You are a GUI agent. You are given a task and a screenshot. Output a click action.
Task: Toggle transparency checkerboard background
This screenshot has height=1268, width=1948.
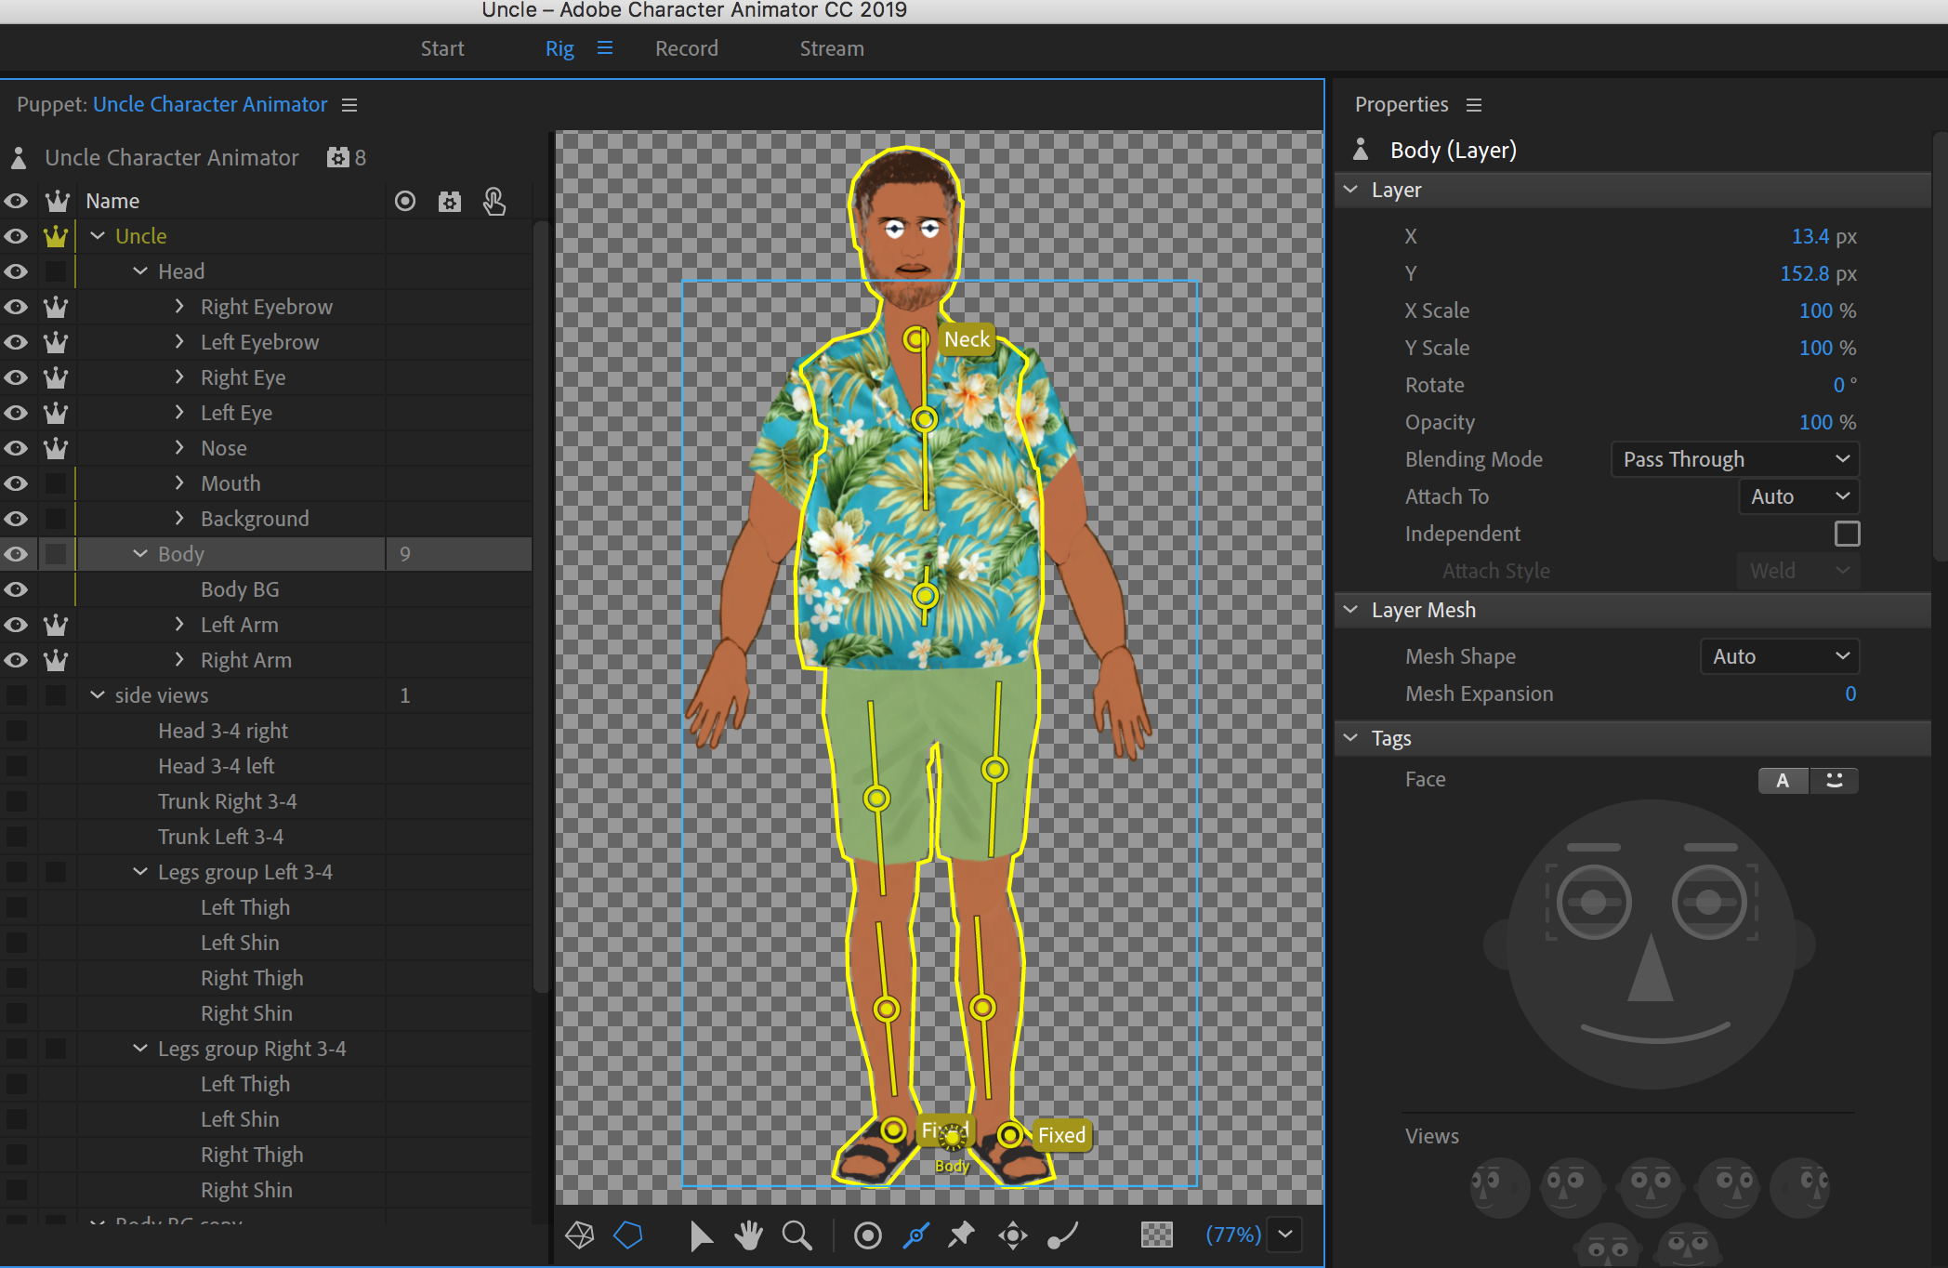[1157, 1235]
